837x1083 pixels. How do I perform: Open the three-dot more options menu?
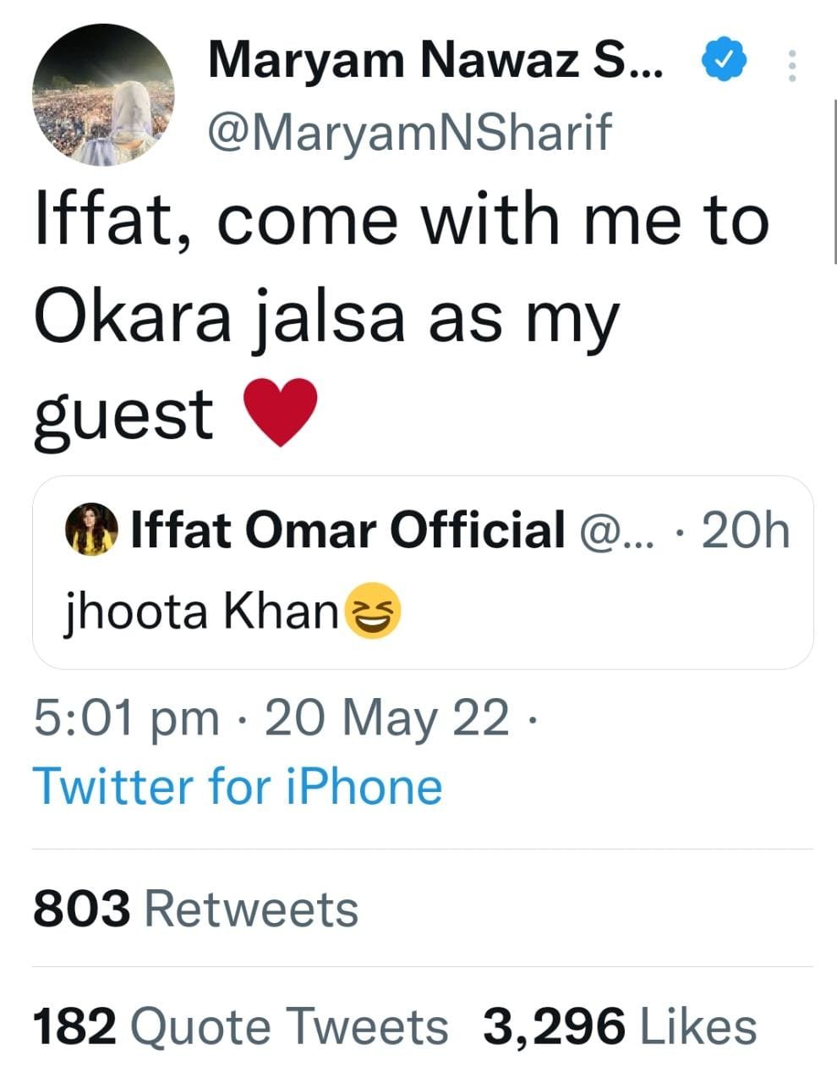click(792, 66)
